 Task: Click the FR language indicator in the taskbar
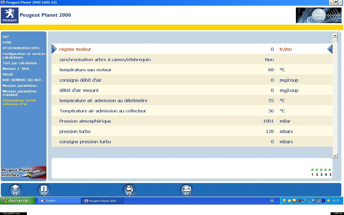pos(272,201)
